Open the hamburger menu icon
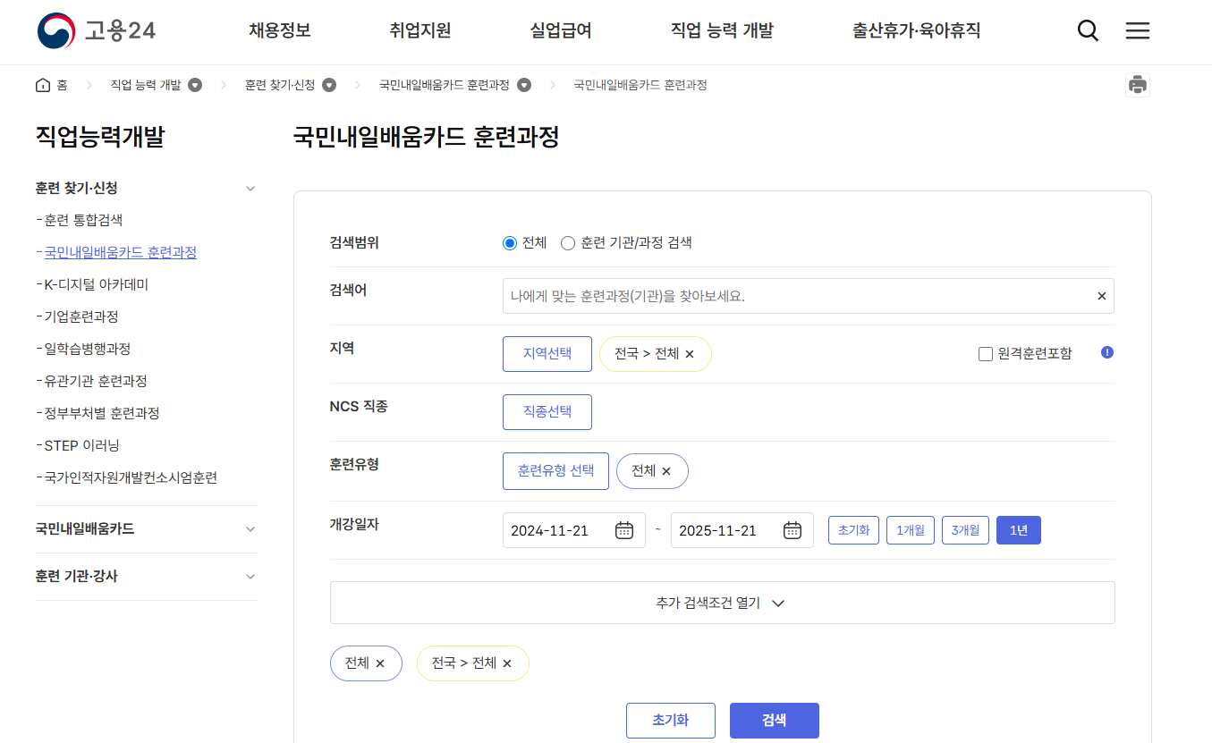This screenshot has height=743, width=1212. (x=1138, y=31)
